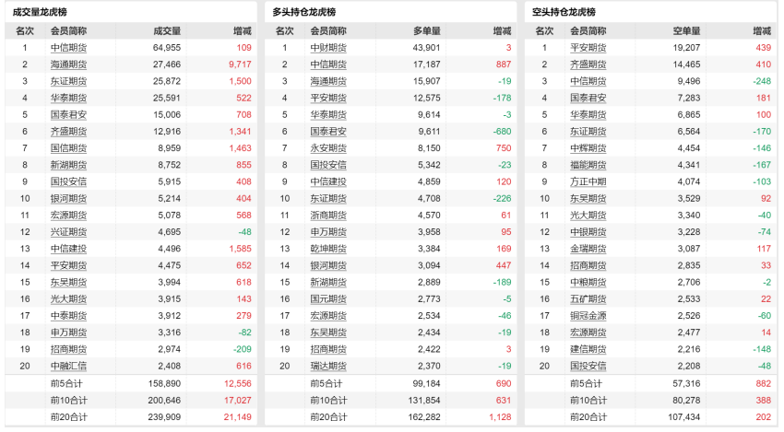Open 中信期货 in the 多头持仓龙虎榜 table

click(x=328, y=64)
